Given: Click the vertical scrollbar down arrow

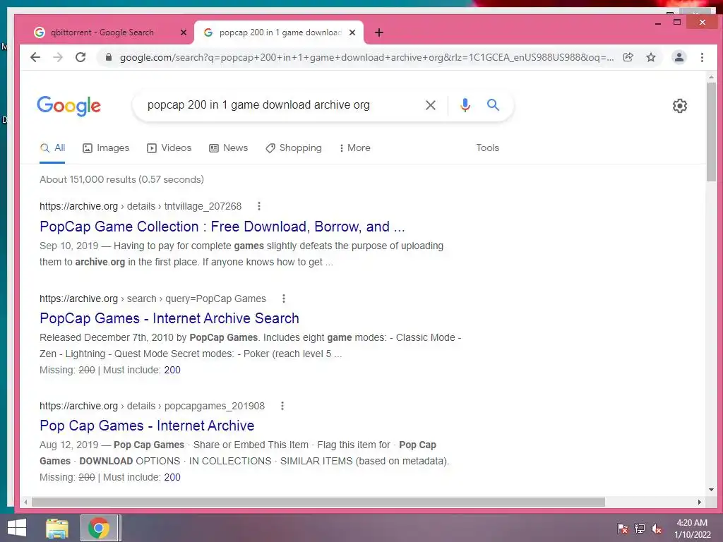Looking at the screenshot, I should (x=711, y=490).
